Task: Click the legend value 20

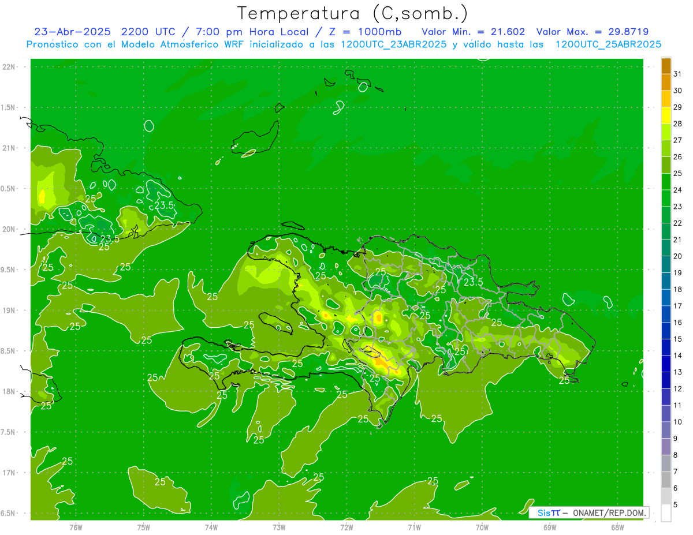Action: (x=678, y=256)
